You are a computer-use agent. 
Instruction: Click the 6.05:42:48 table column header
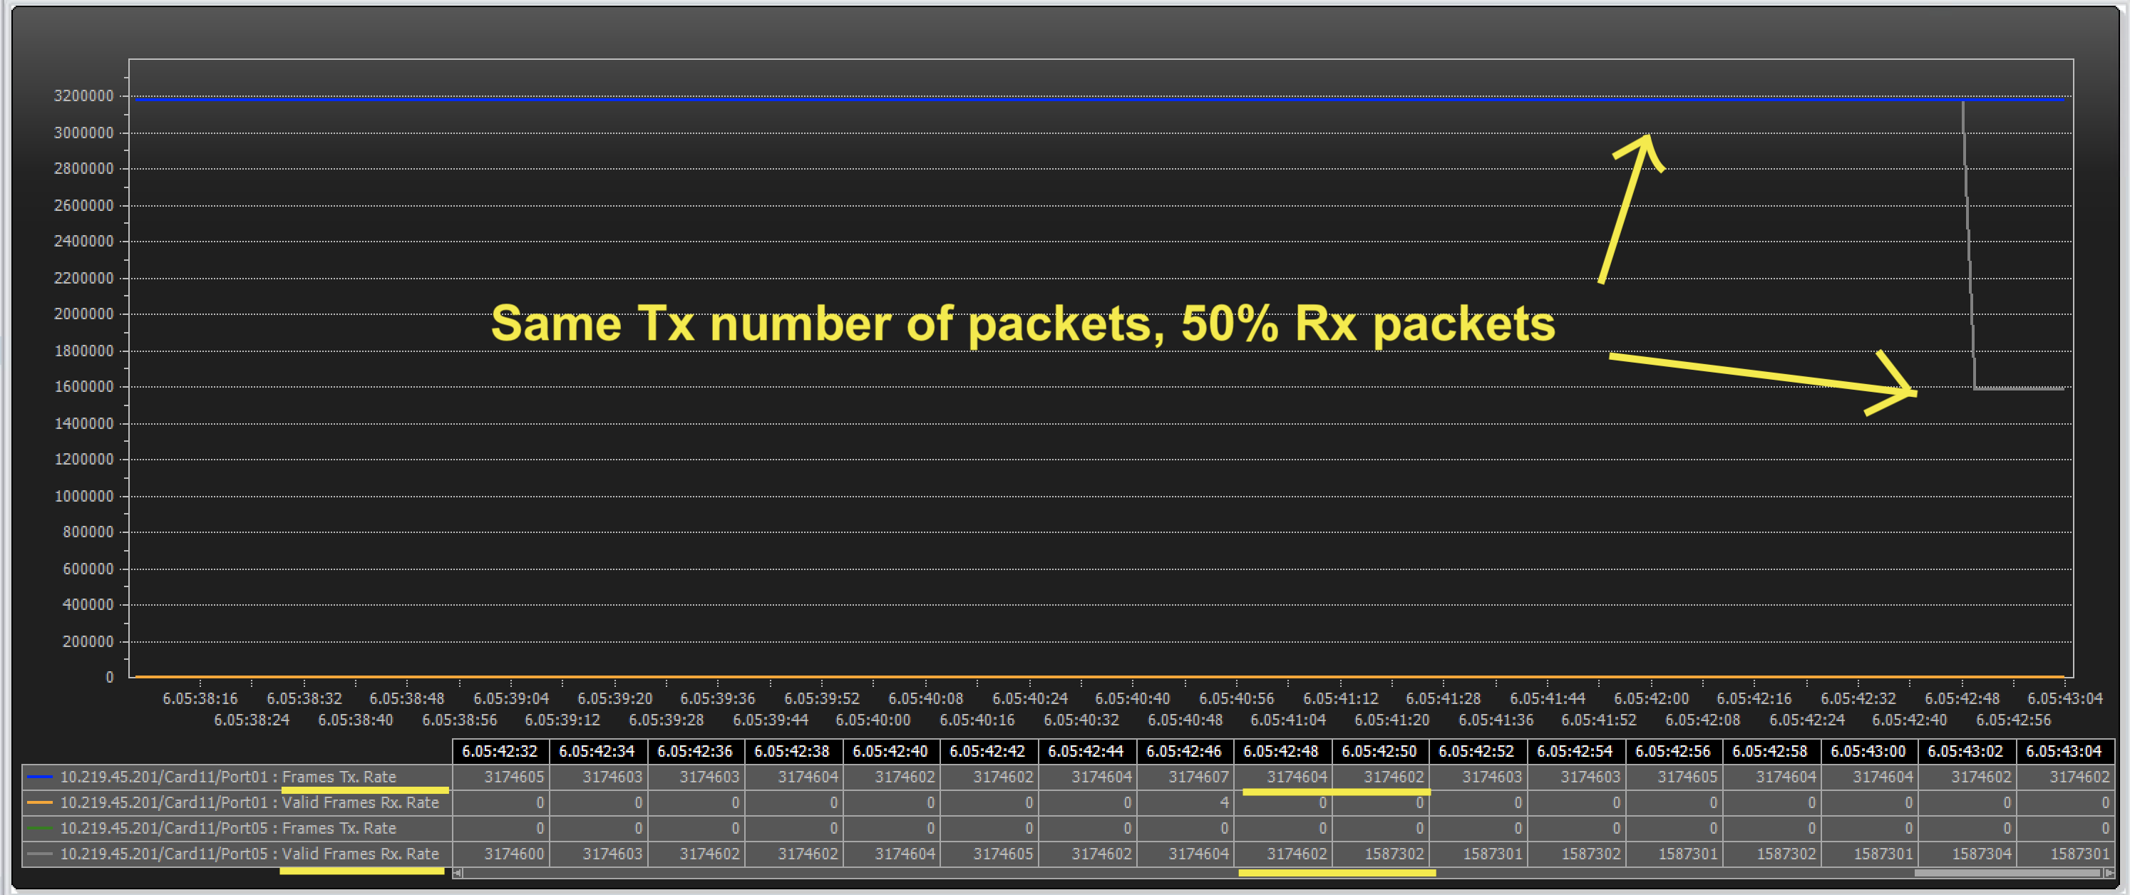pyautogui.click(x=1282, y=751)
